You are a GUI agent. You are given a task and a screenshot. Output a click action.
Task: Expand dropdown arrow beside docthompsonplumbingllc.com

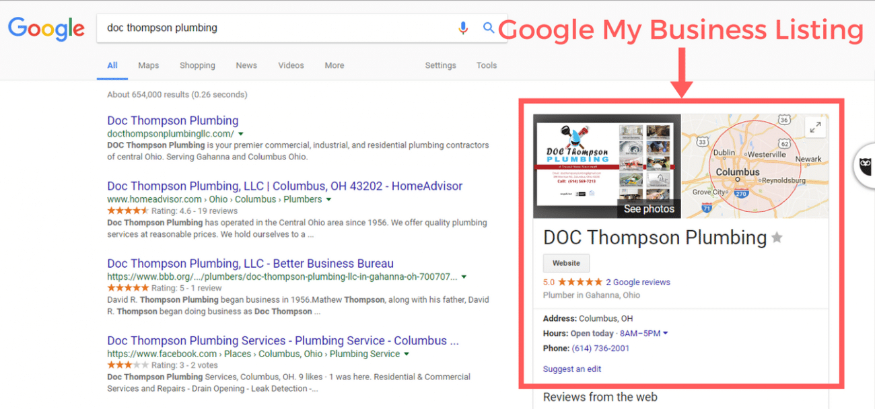pos(241,135)
